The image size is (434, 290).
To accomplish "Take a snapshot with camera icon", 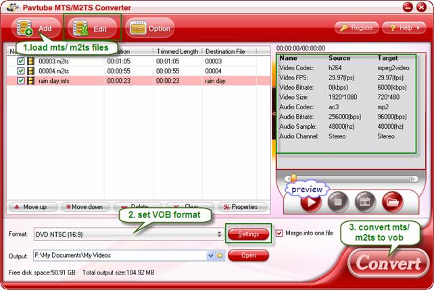I will tap(365, 202).
